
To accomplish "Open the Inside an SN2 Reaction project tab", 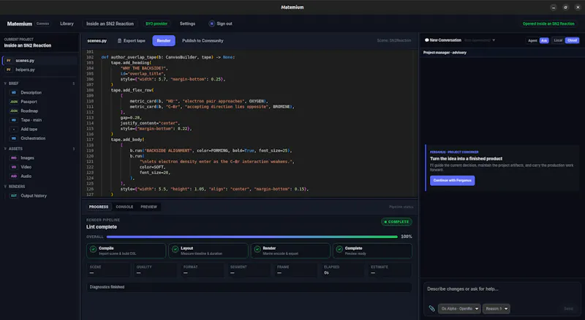I will click(x=110, y=23).
